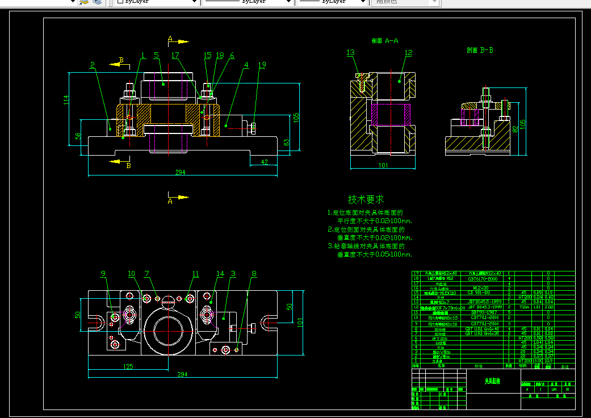Select the T10A material cell
591x418 pixels.
pos(524,307)
